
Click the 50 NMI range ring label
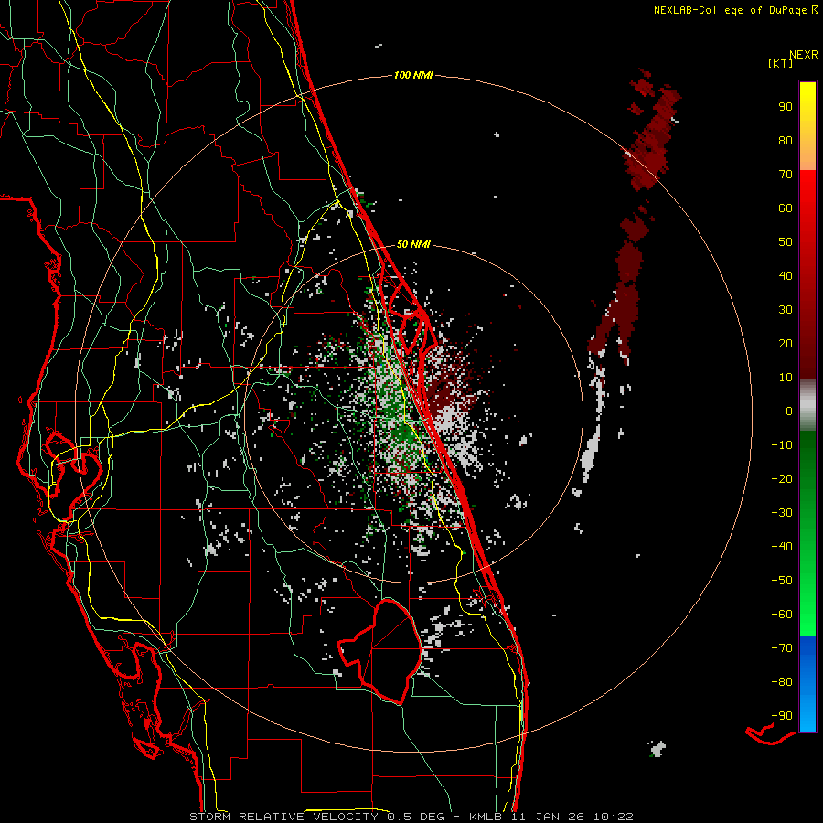pos(413,244)
